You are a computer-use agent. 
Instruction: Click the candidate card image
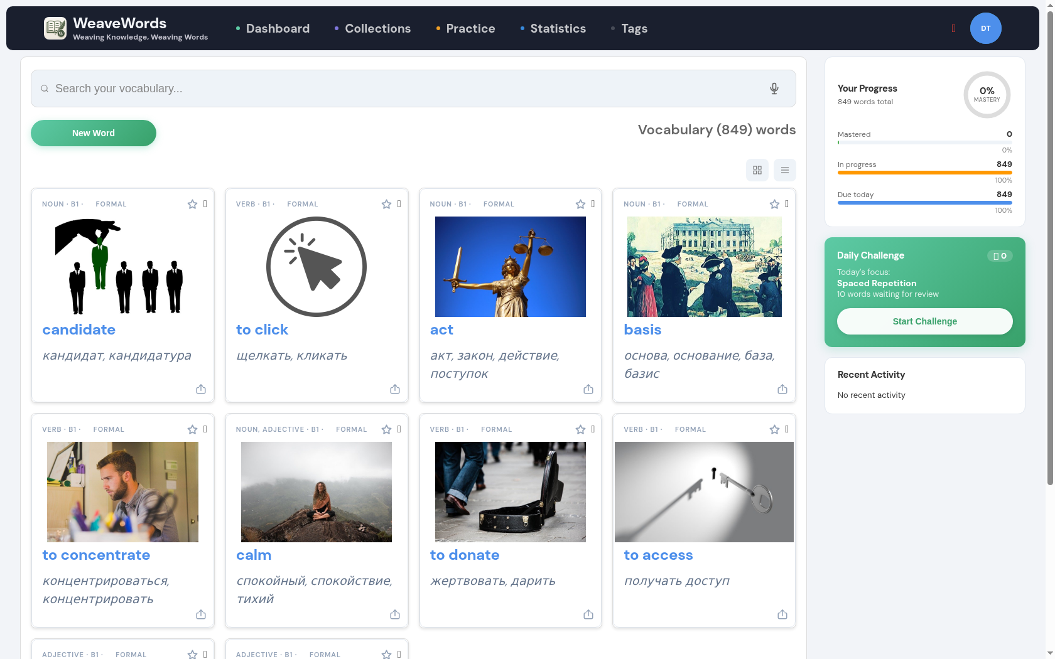click(122, 267)
